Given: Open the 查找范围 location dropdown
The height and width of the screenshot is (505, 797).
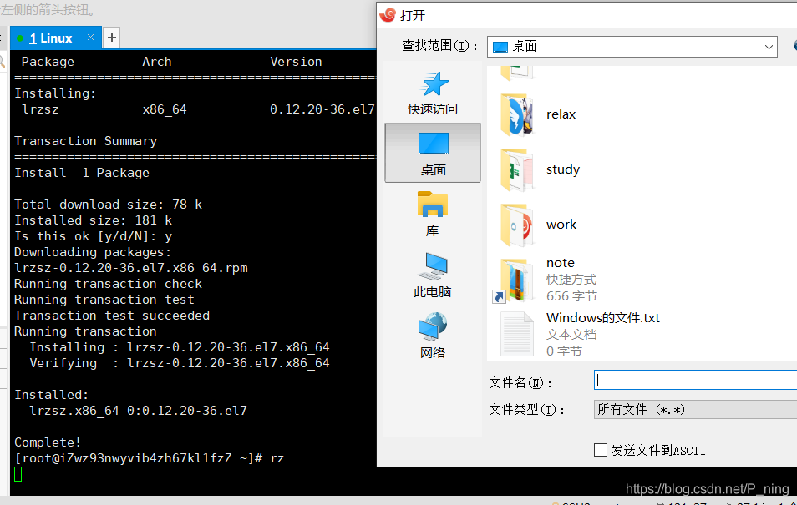Looking at the screenshot, I should [x=770, y=47].
